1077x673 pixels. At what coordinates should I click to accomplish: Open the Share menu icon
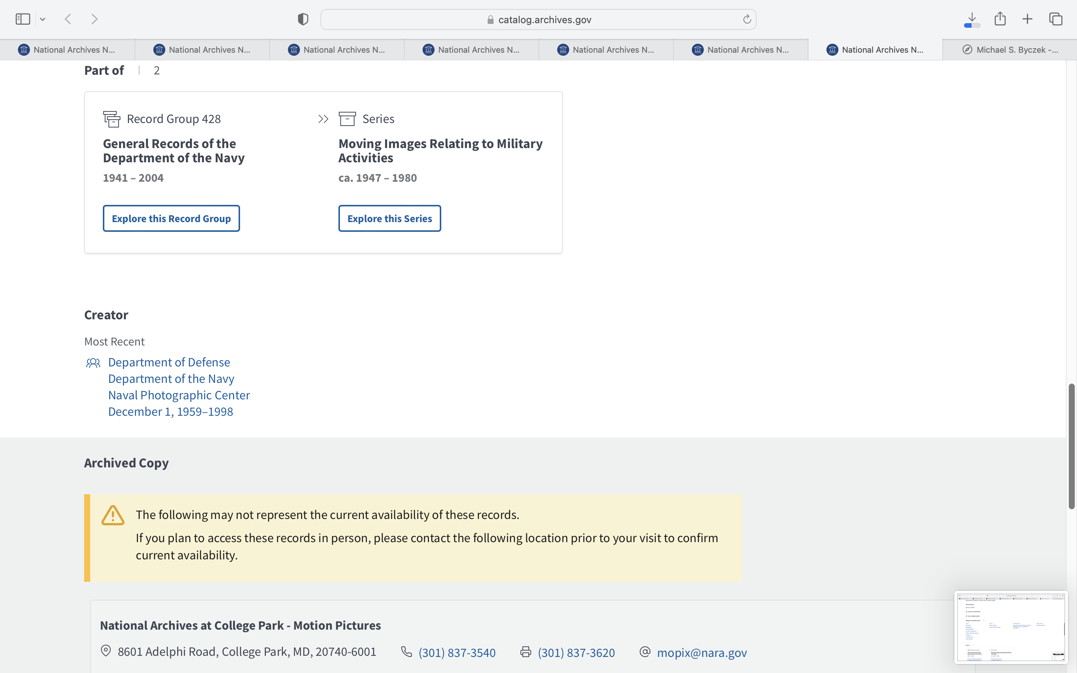coord(1000,19)
